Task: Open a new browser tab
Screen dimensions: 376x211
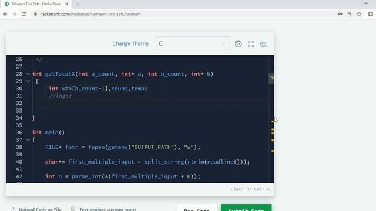Action: [78, 4]
